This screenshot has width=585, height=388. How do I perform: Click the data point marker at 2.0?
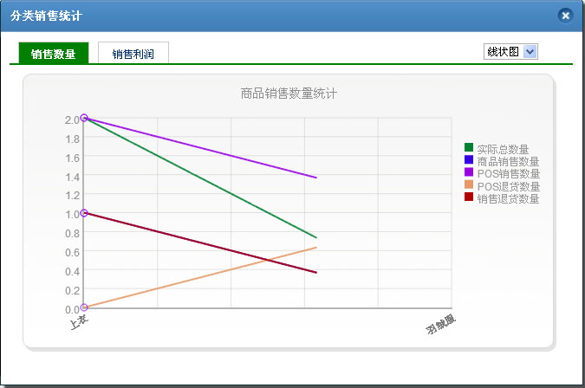[x=84, y=118]
